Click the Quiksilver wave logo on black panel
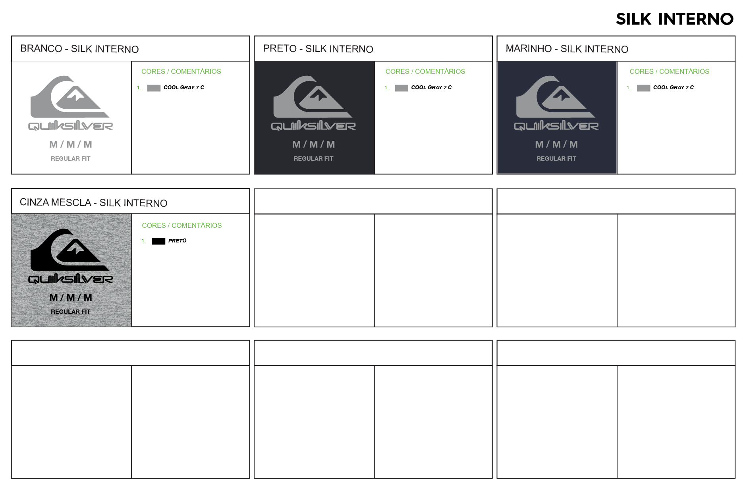The width and height of the screenshot is (745, 496). coord(313,97)
